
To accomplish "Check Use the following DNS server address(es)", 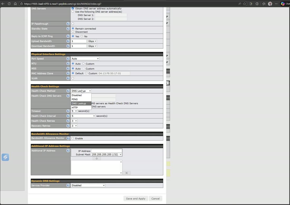I will click(x=73, y=11).
